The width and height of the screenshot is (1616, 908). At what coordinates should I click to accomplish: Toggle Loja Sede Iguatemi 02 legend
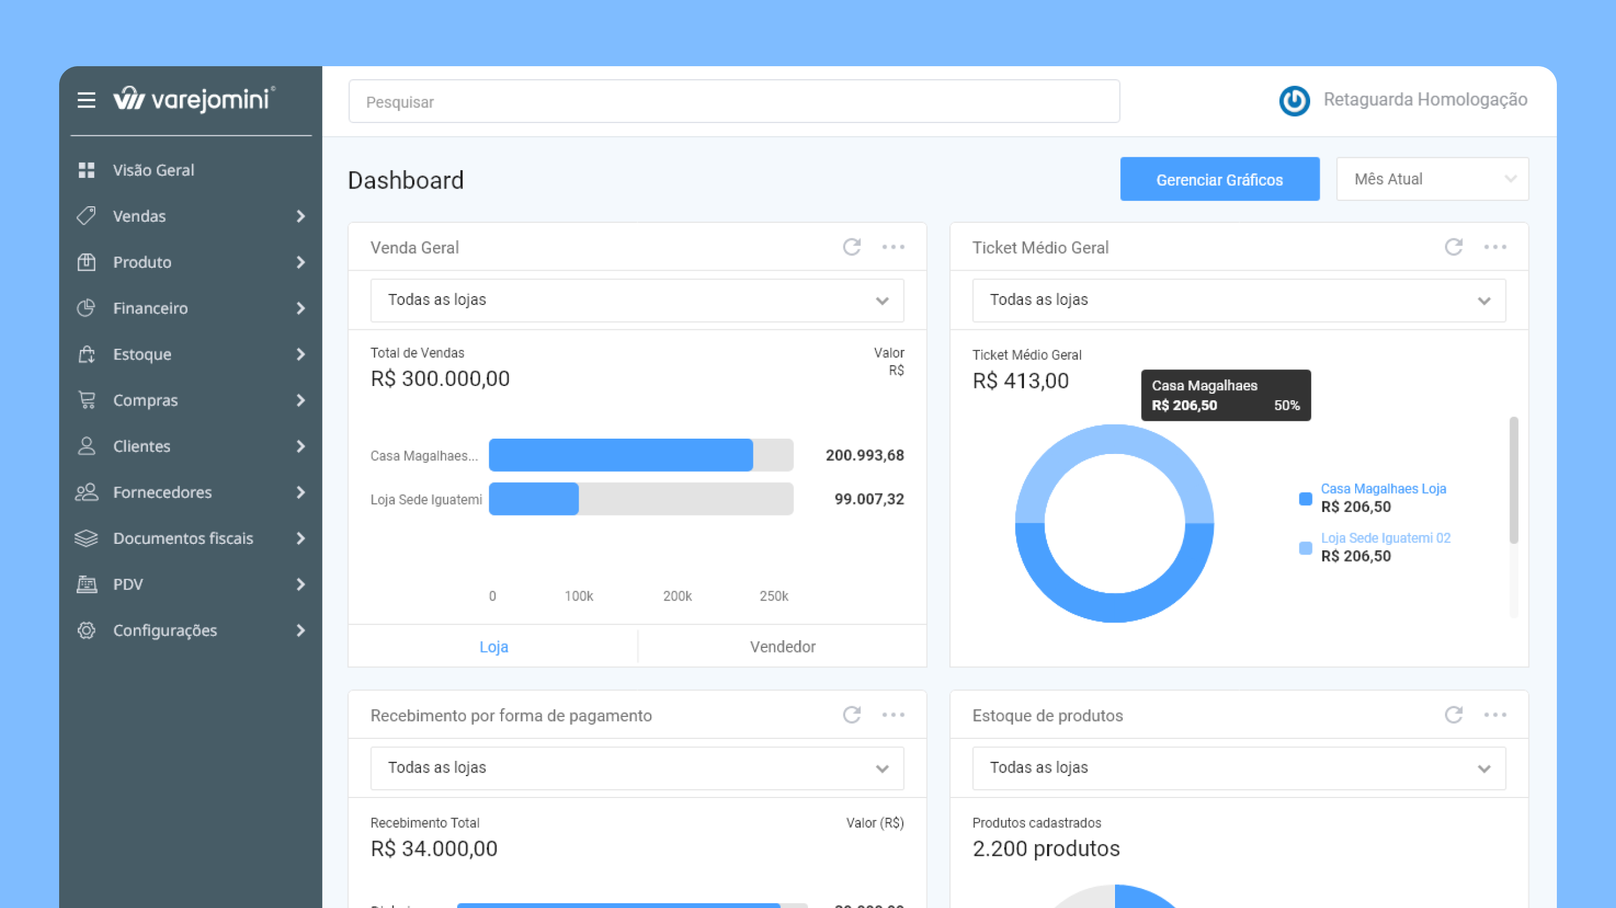tap(1385, 538)
